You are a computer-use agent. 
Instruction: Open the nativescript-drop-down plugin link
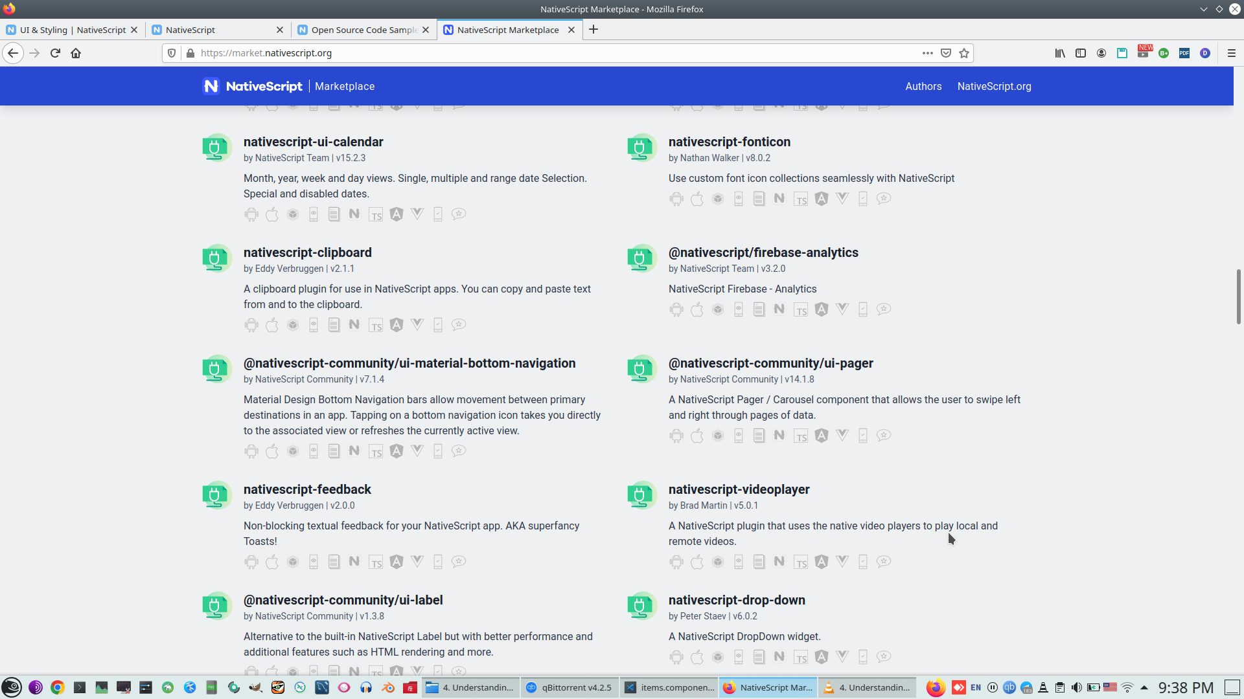pyautogui.click(x=737, y=600)
